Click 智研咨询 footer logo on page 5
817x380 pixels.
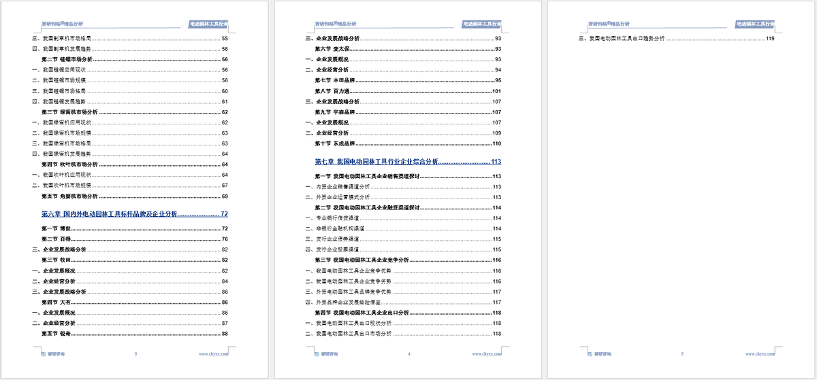pyautogui.click(x=601, y=353)
